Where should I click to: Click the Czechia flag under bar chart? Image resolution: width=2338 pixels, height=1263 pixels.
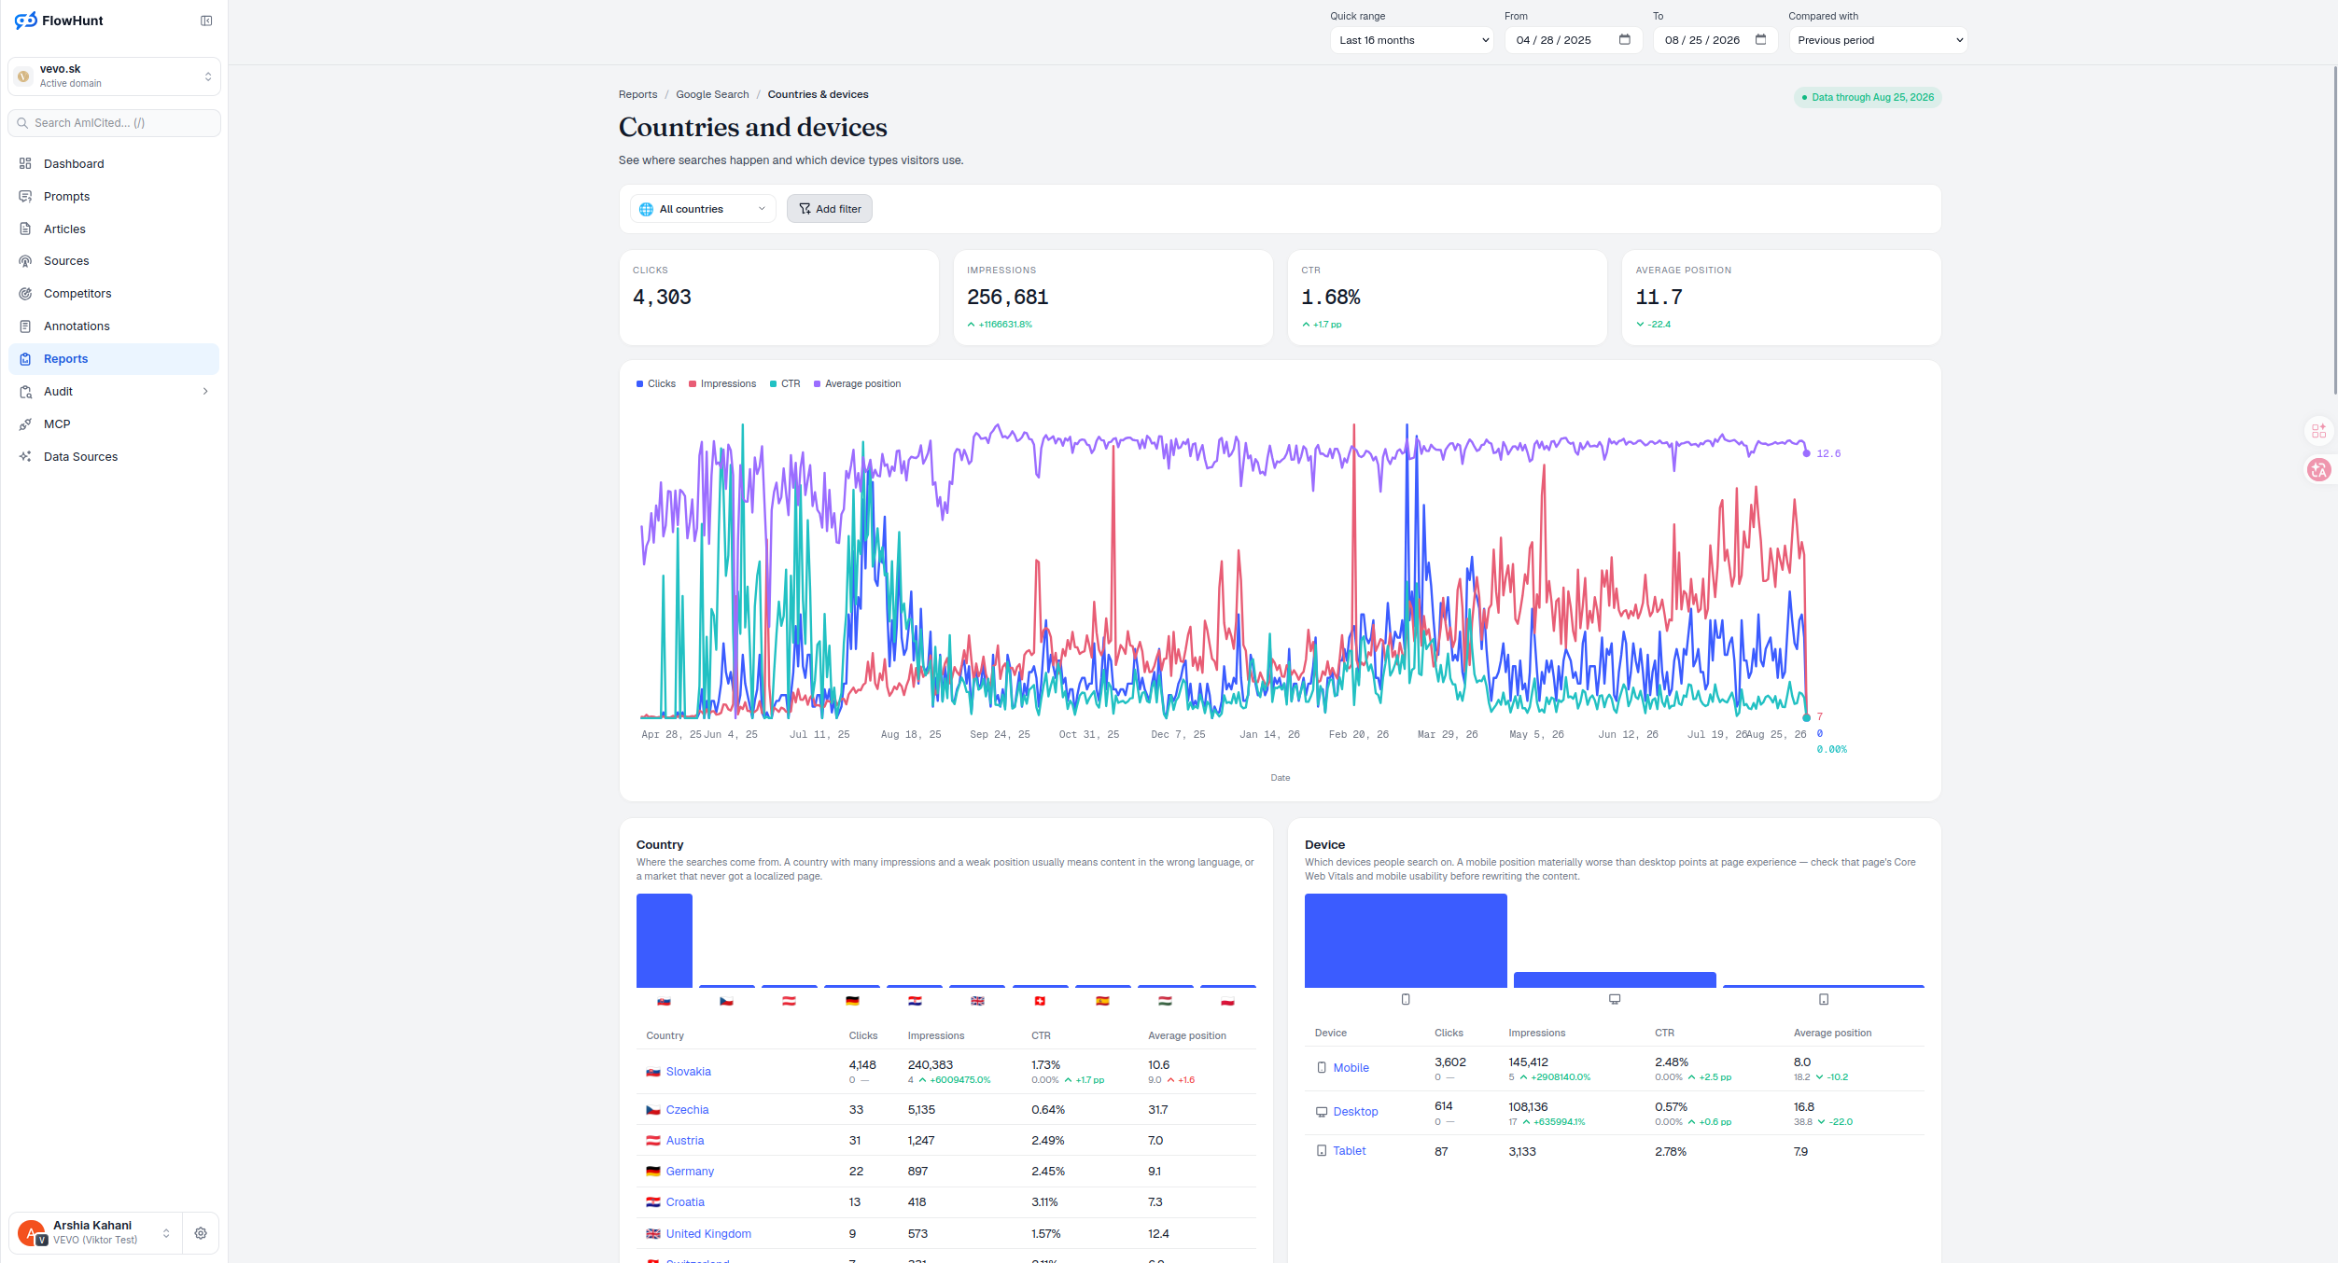(726, 1001)
